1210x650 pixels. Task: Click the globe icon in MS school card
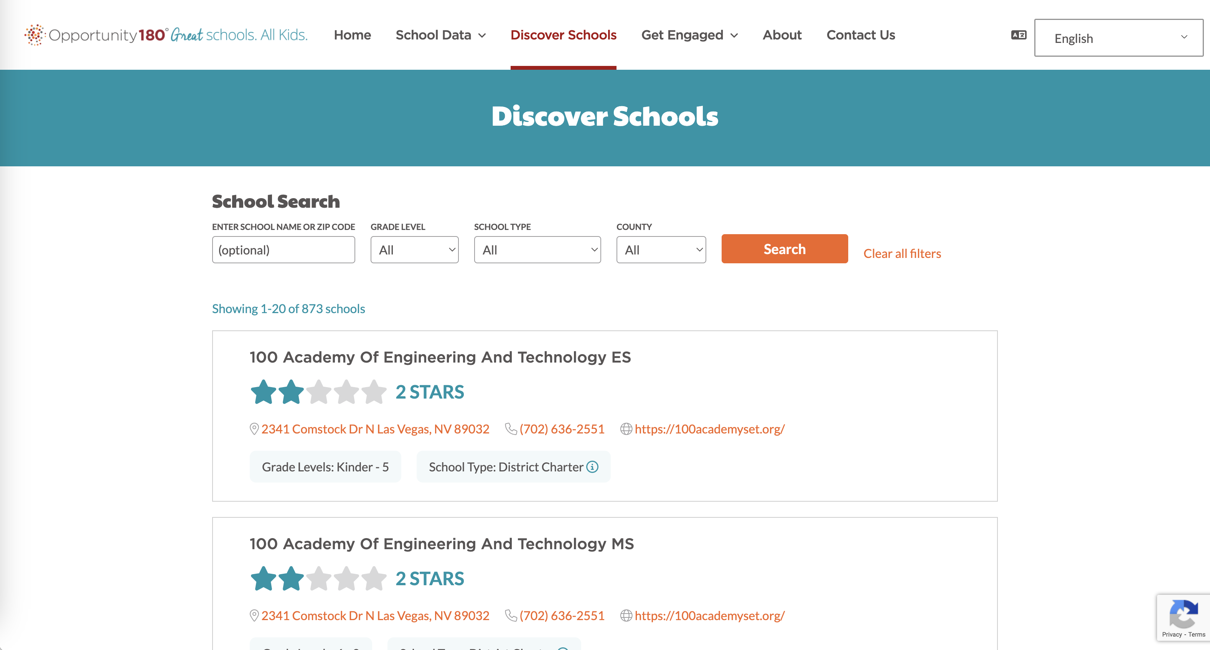coord(626,615)
